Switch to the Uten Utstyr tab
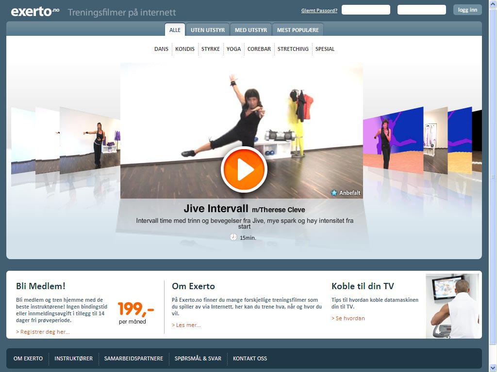This screenshot has height=372, width=497. 208,30
